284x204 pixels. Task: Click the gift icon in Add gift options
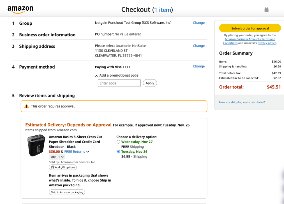(x=52, y=167)
